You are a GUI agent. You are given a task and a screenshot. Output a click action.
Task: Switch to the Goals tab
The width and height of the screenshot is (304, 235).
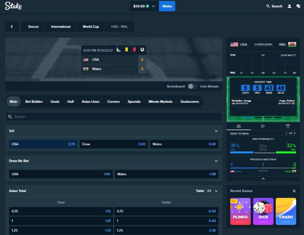(x=55, y=102)
